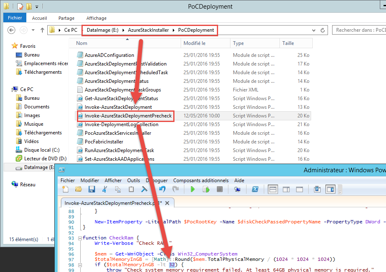Open the Composants additionnels menu

[x=201, y=181]
